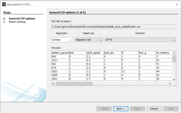The height and width of the screenshot is (113, 182).
Task: Click the int_memory cell 7
Action: [164, 56]
